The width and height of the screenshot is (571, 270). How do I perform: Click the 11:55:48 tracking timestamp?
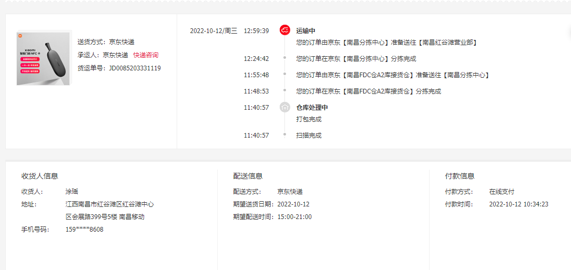coord(257,75)
